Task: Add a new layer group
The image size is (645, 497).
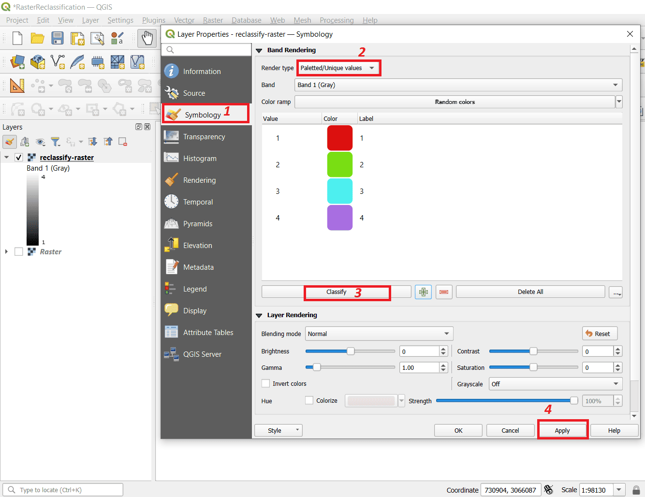Action: tap(25, 141)
